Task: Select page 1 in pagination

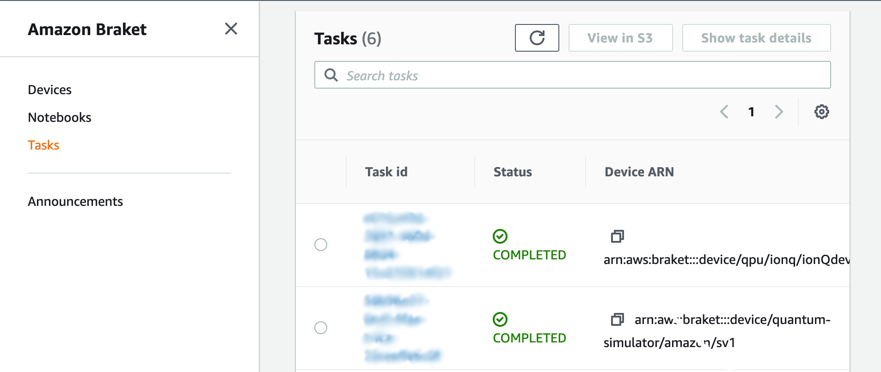Action: pos(752,112)
